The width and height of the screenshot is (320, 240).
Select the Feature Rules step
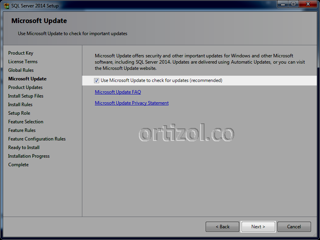(22, 130)
